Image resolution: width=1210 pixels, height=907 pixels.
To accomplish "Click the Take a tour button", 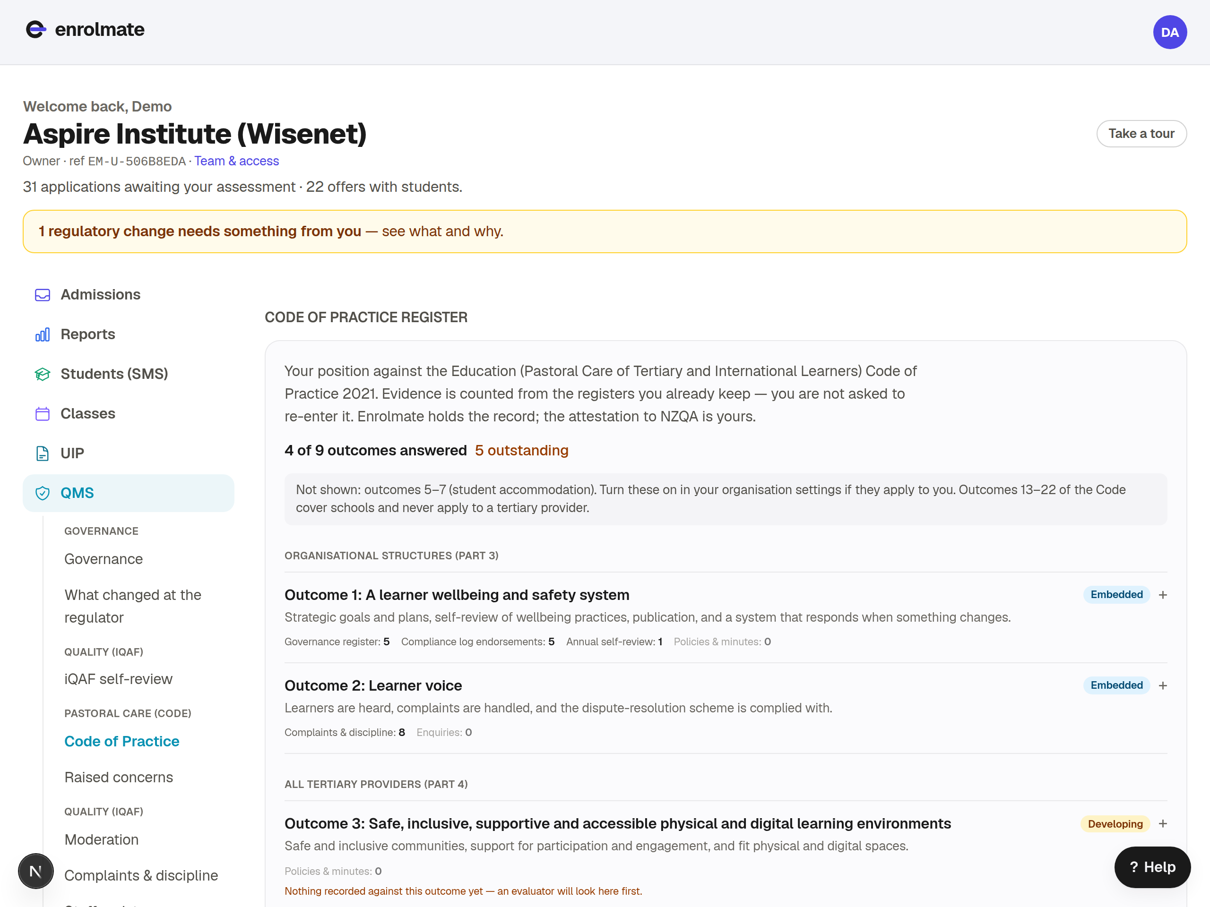I will (1141, 133).
